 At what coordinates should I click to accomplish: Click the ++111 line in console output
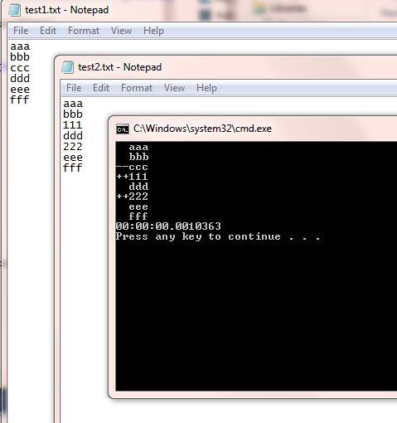click(x=132, y=177)
